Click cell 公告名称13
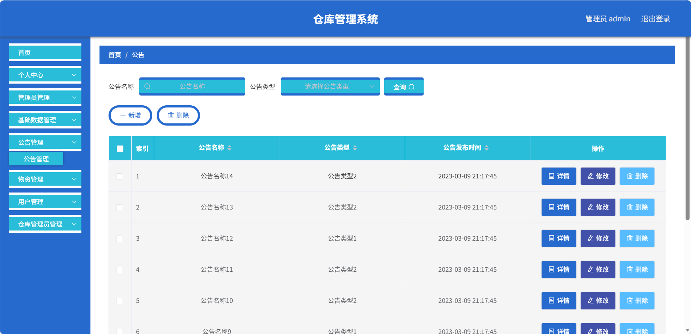This screenshot has height=334, width=691. (x=217, y=207)
